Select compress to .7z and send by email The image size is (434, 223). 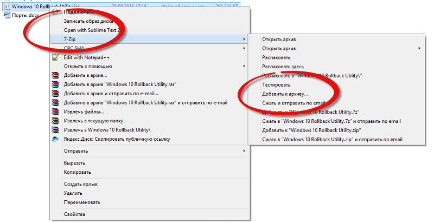331,121
